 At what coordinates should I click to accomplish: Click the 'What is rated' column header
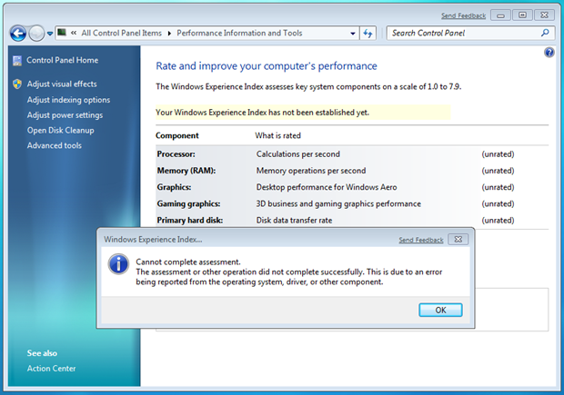pos(278,135)
